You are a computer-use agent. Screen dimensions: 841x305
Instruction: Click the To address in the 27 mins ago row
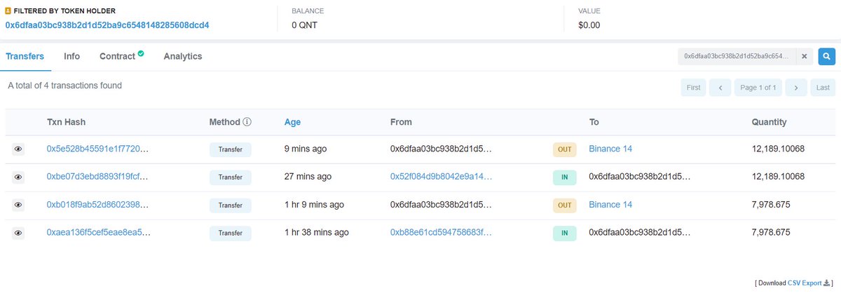pyautogui.click(x=640, y=177)
